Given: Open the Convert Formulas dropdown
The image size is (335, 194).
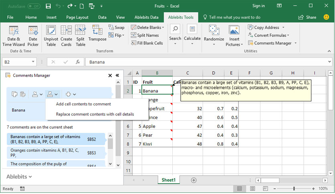Looking at the screenshot, I should [288, 35].
